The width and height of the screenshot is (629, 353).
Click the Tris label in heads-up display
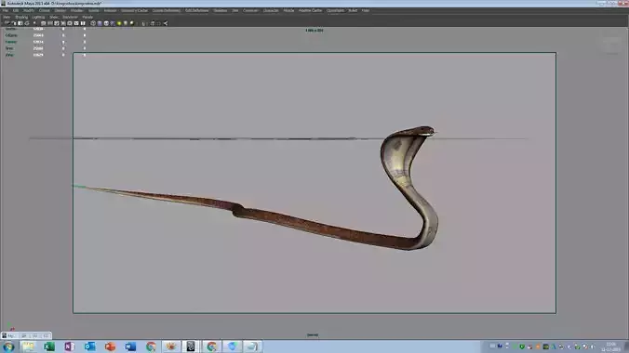[9, 48]
